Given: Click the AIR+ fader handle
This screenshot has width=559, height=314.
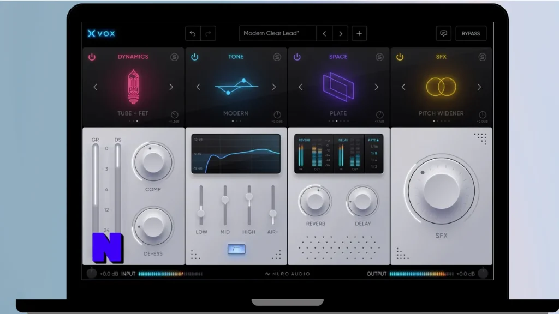Looking at the screenshot, I should [273, 213].
